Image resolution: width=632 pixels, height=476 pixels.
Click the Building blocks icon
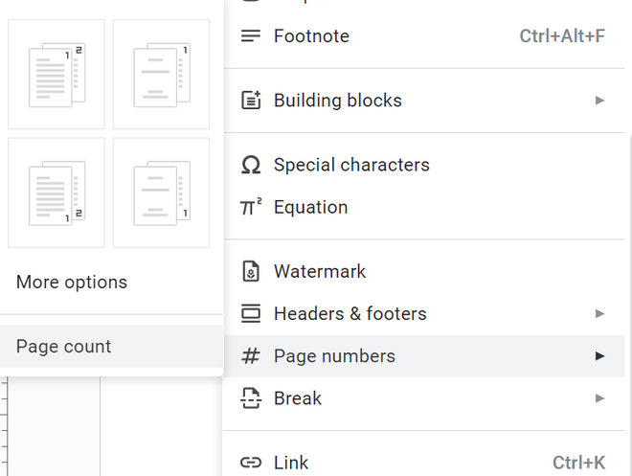point(251,101)
